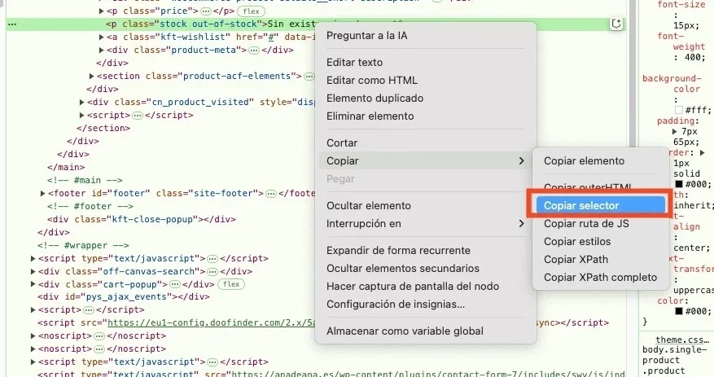Screen dimensions: 714x377
Task: Select the <!-- #wrapper --> comment row
Action: point(83,245)
